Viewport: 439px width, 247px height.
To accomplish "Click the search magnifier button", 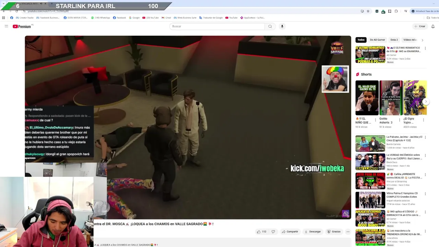I will pyautogui.click(x=270, y=26).
